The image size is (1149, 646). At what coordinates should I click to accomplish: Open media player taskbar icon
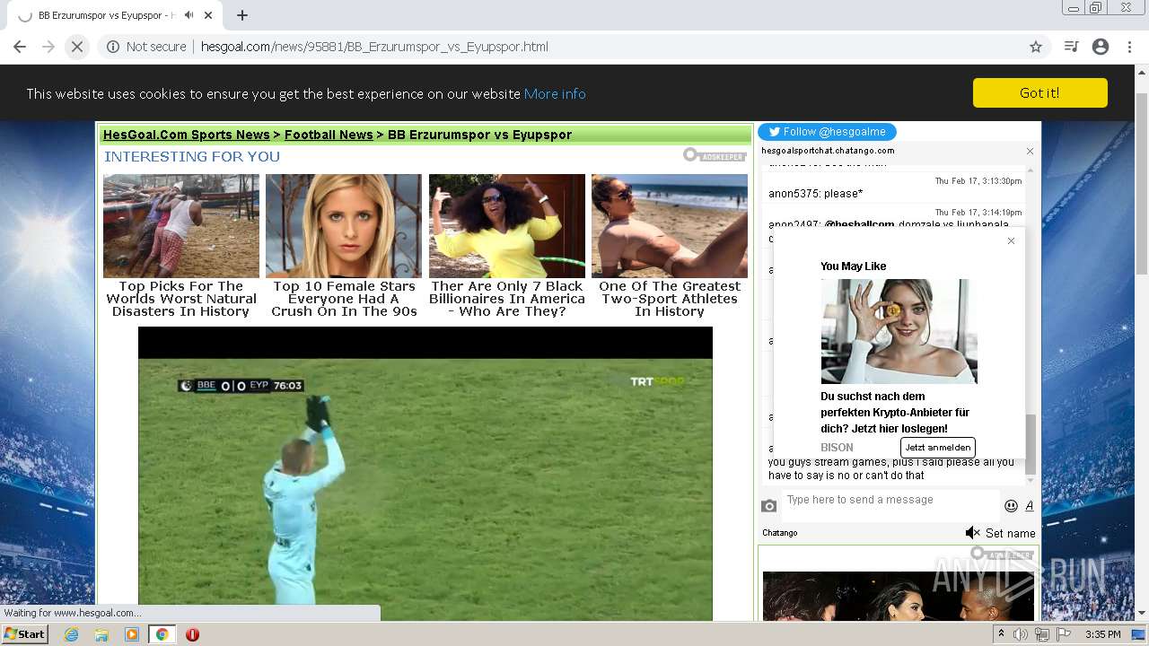tap(132, 634)
